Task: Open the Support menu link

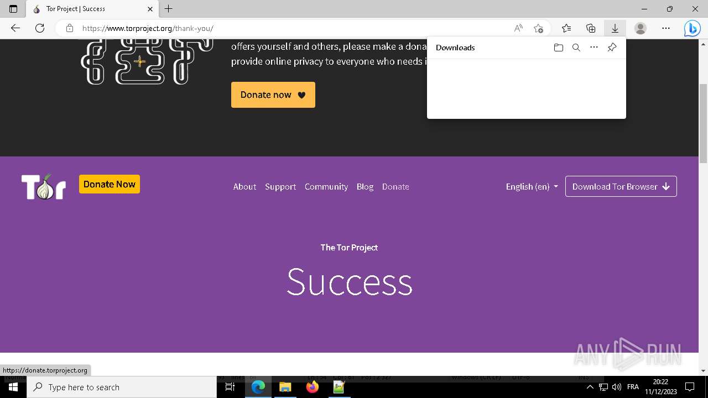Action: point(280,186)
